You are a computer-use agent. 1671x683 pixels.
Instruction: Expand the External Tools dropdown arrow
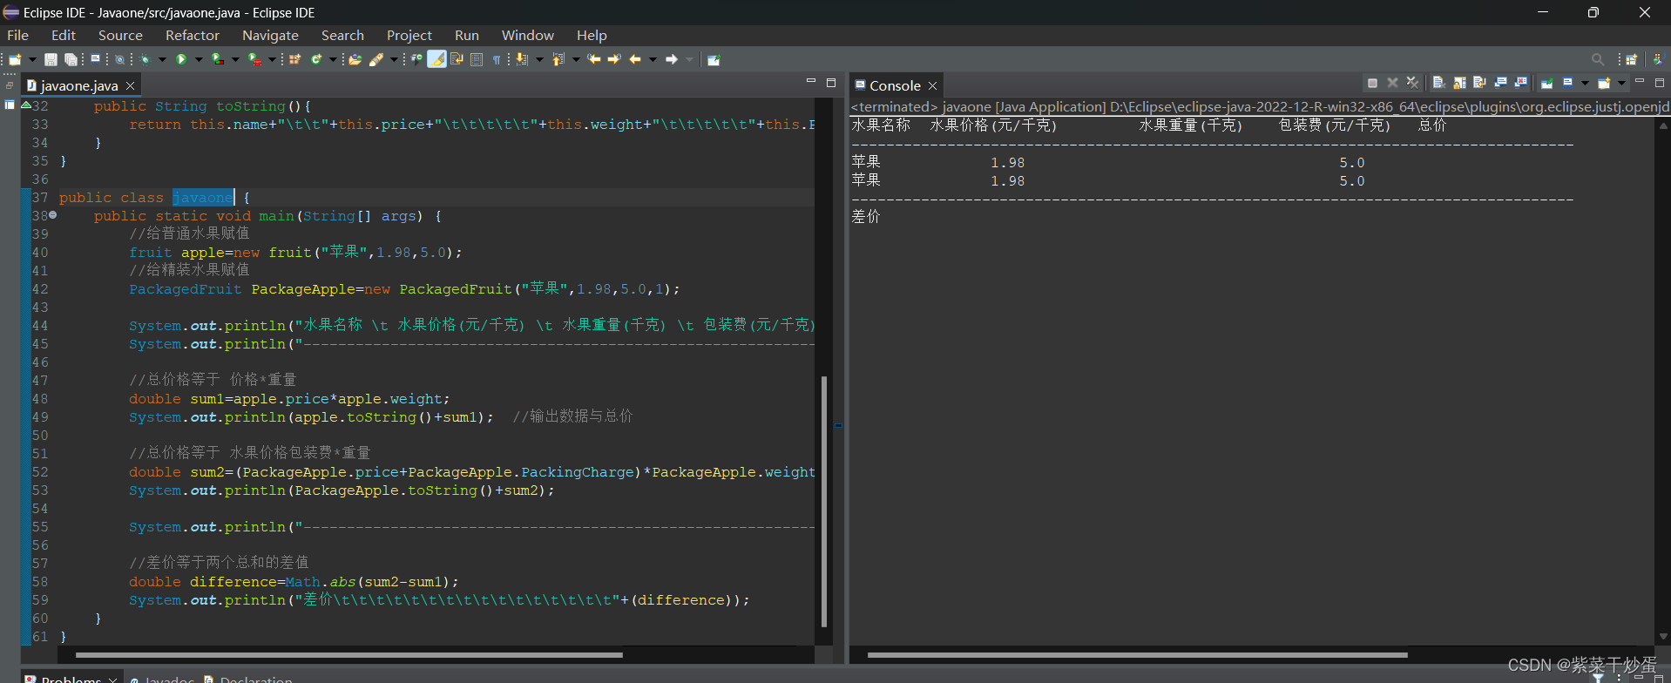(272, 59)
